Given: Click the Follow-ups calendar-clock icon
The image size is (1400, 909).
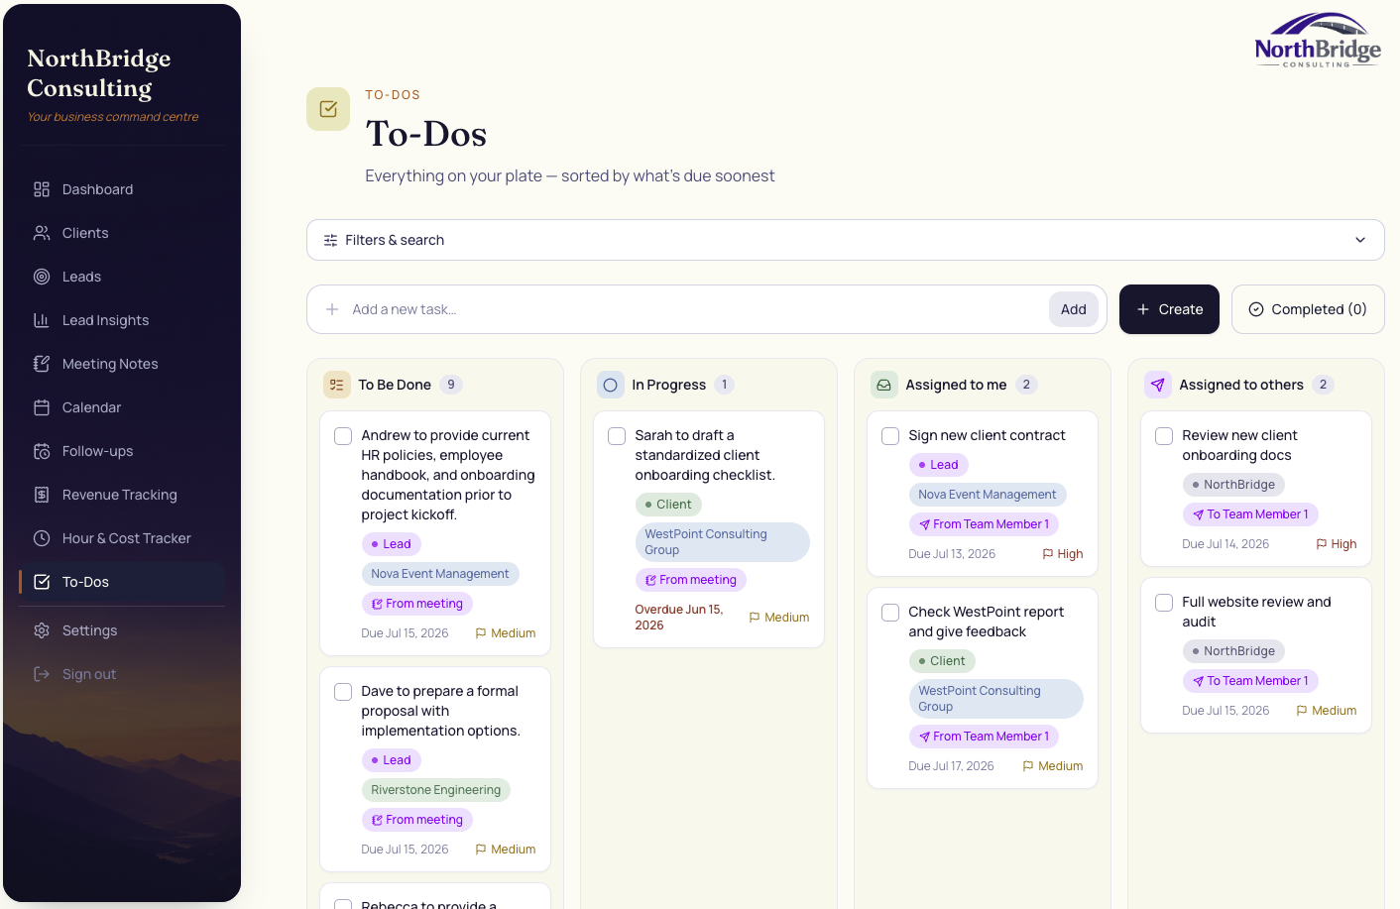Looking at the screenshot, I should tap(42, 451).
